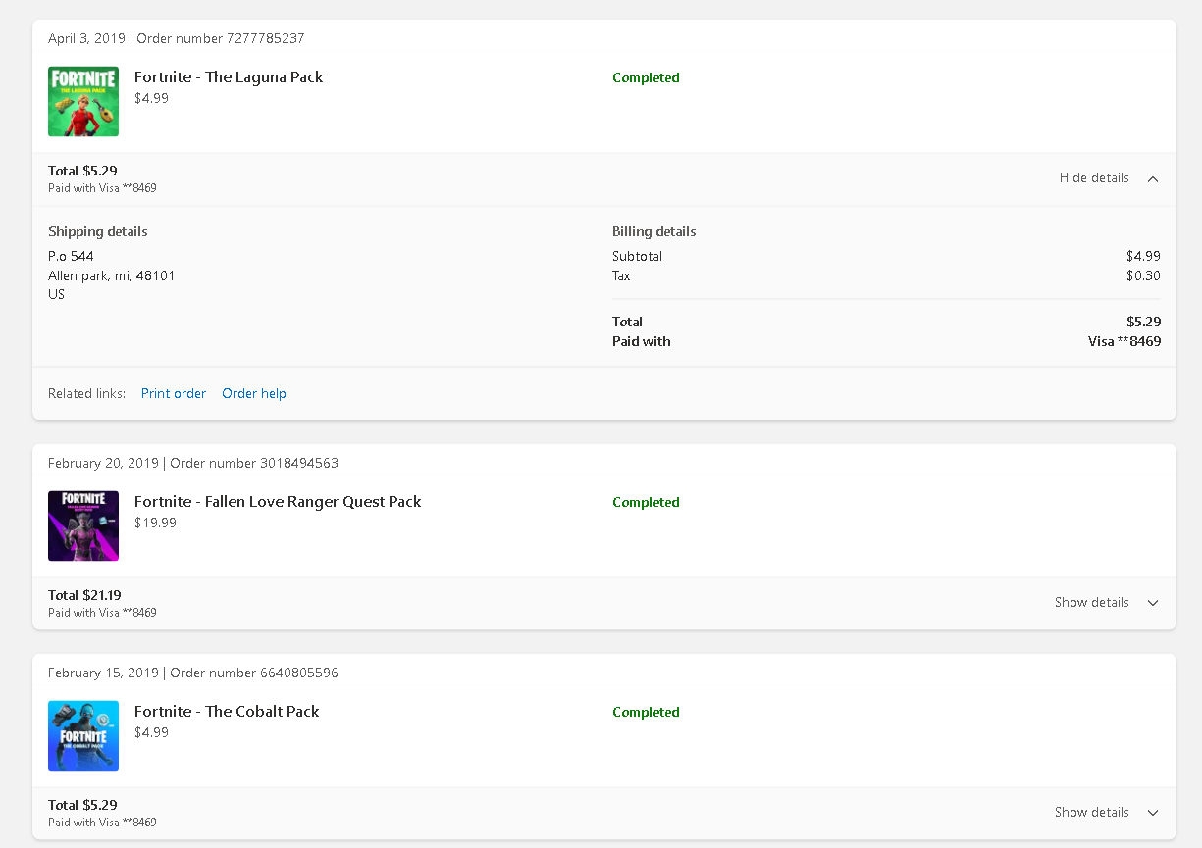Expand Show details for order 6640805596
The width and height of the screenshot is (1202, 848).
point(1092,813)
